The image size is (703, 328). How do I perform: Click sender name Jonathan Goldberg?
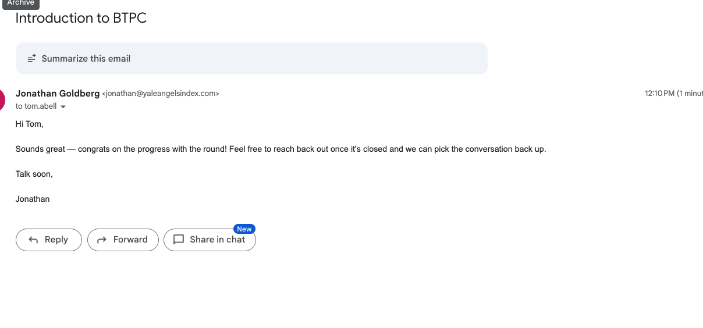coord(58,93)
